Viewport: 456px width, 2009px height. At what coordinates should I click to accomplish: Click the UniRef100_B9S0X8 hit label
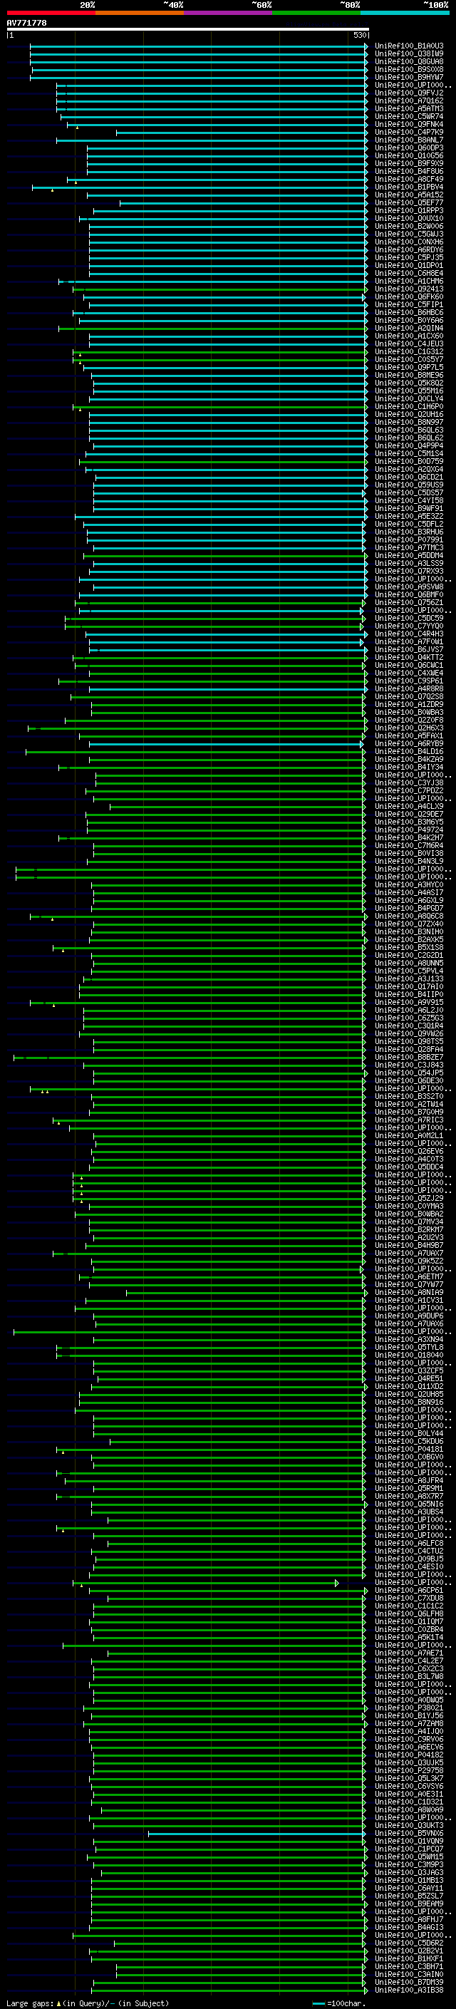click(409, 69)
